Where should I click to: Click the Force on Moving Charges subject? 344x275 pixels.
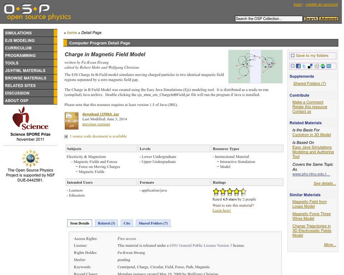pyautogui.click(x=100, y=167)
